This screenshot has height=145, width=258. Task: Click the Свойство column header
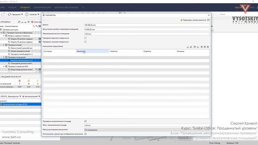point(126,51)
